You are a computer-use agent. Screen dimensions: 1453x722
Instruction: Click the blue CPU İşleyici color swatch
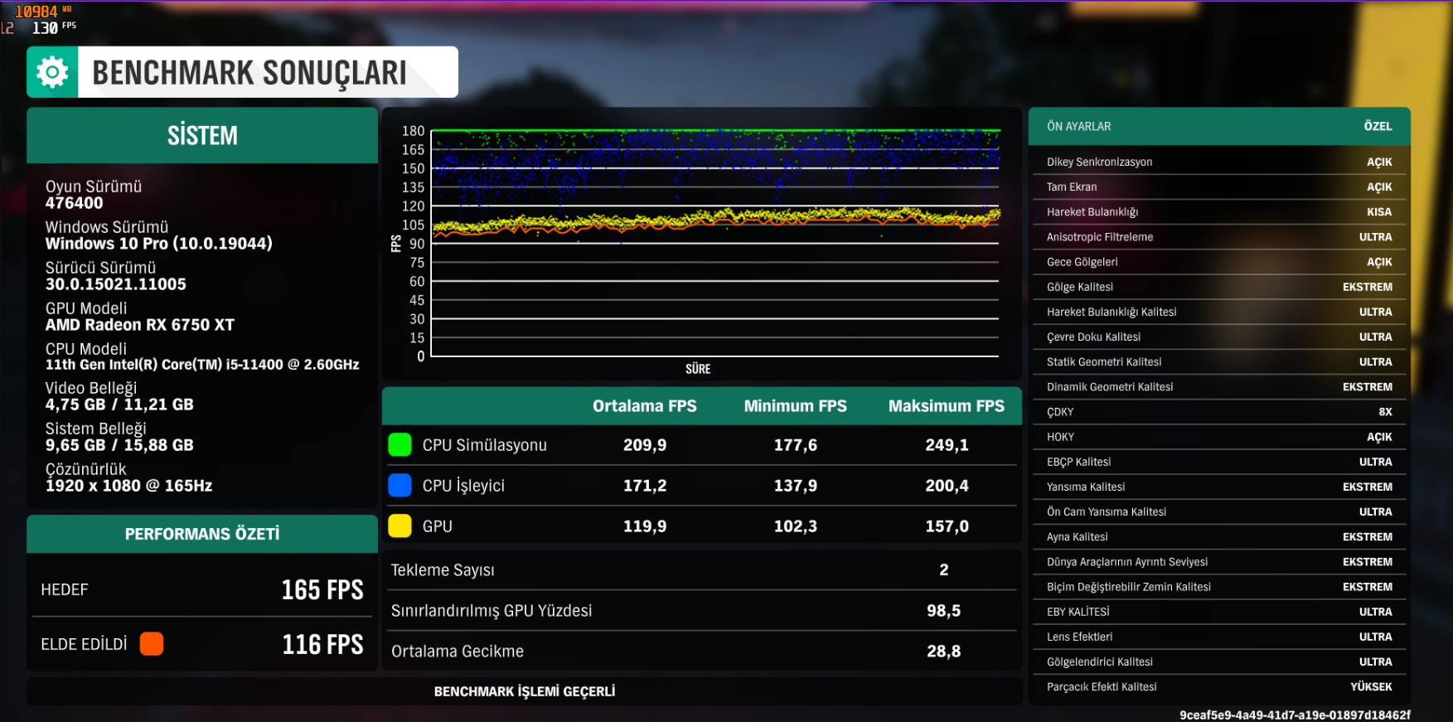(400, 485)
